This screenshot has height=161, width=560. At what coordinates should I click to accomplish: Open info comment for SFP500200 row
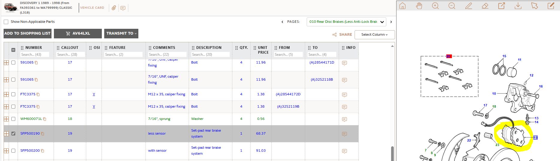tap(344, 151)
